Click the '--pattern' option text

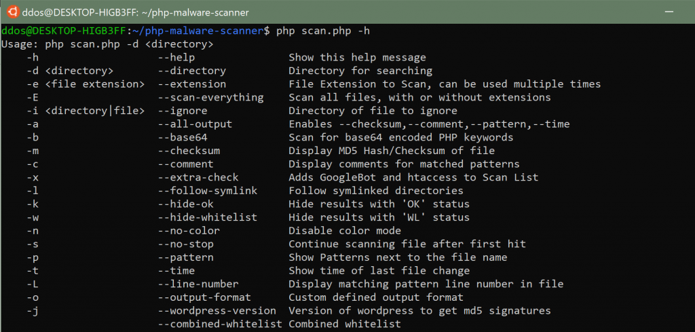pyautogui.click(x=186, y=257)
